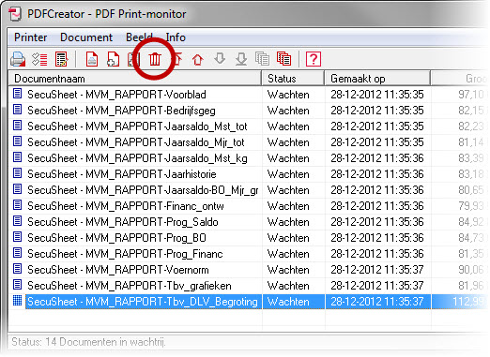Viewport: 490px width, 357px height.
Task: Move document down with gray arrow
Action: tap(220, 58)
